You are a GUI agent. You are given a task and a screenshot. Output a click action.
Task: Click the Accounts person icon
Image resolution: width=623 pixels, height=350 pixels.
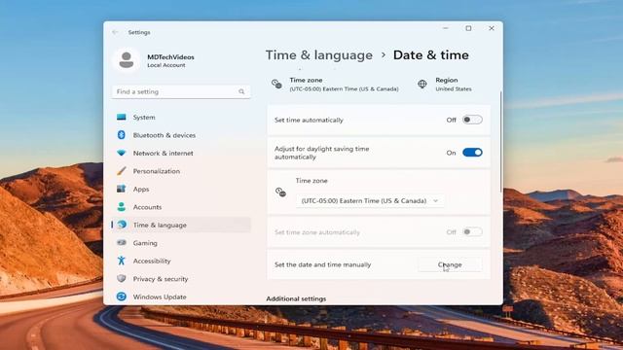(121, 207)
